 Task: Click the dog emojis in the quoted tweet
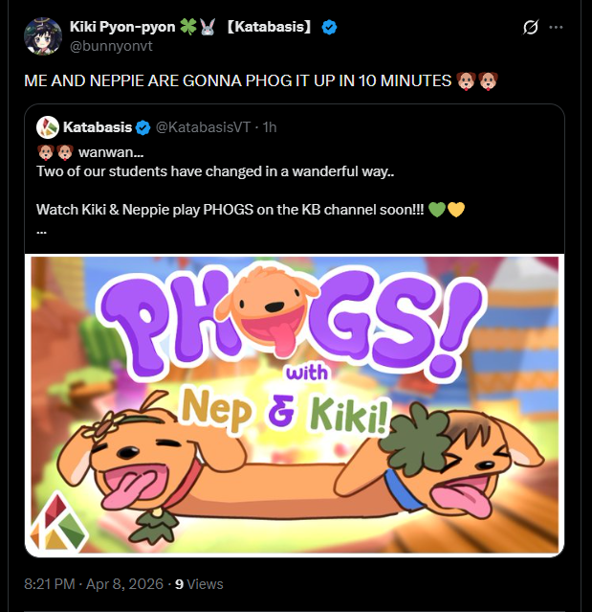coord(55,152)
